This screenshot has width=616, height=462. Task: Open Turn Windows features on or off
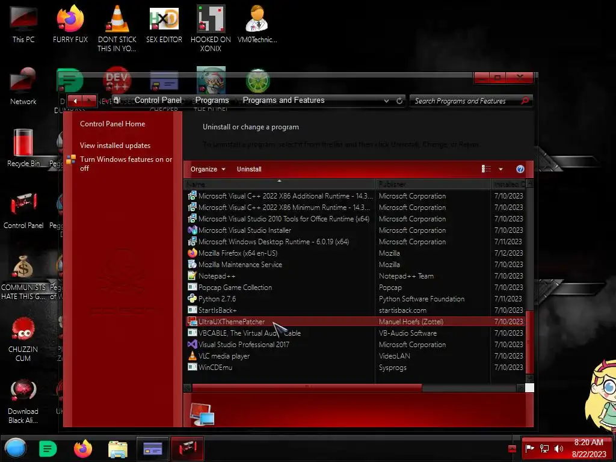coord(126,164)
